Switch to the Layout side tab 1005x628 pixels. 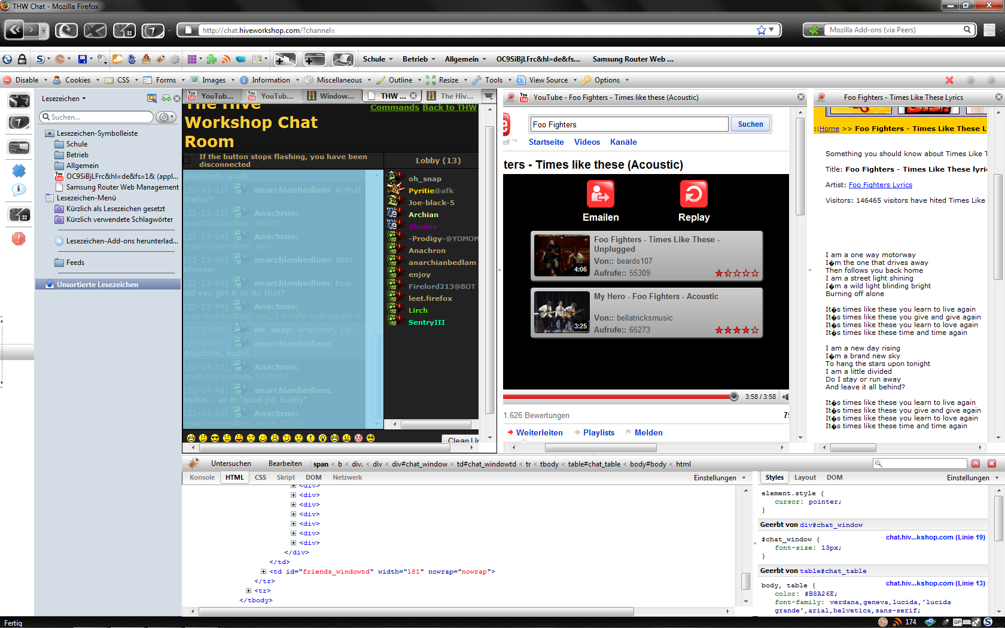(805, 477)
